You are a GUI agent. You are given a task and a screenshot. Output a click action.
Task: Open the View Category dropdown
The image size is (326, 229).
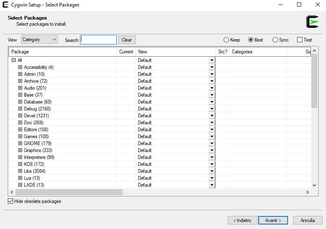tap(40, 40)
